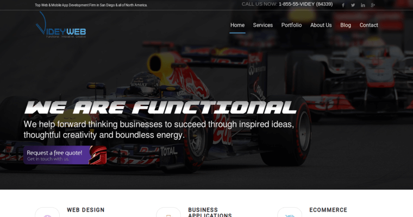The width and height of the screenshot is (413, 217).
Task: Click the Google Plus icon
Action: click(373, 5)
